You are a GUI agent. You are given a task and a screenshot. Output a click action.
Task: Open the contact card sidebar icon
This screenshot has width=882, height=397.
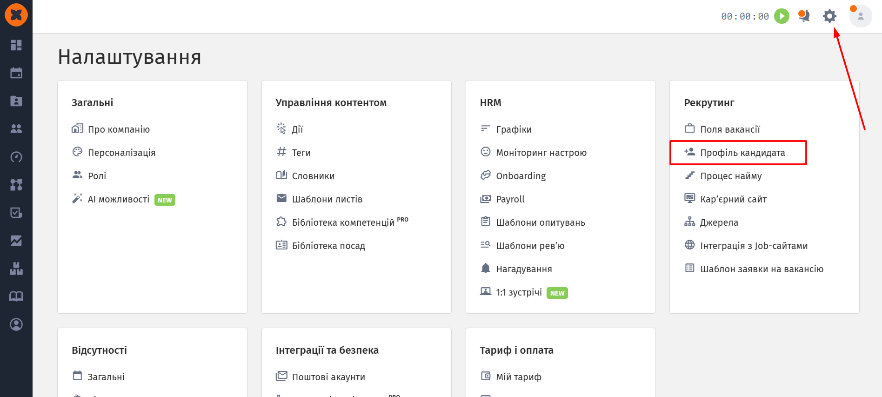pyautogui.click(x=16, y=101)
